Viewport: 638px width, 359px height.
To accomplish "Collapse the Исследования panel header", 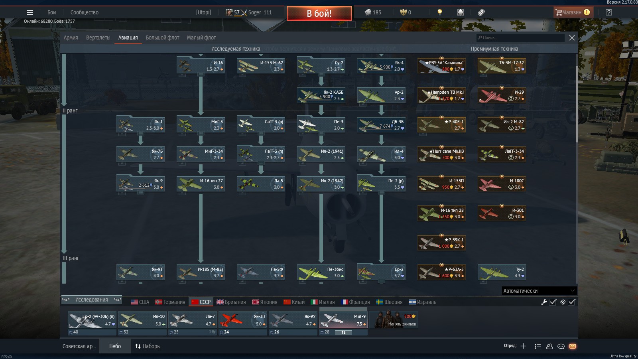I will 91,300.
